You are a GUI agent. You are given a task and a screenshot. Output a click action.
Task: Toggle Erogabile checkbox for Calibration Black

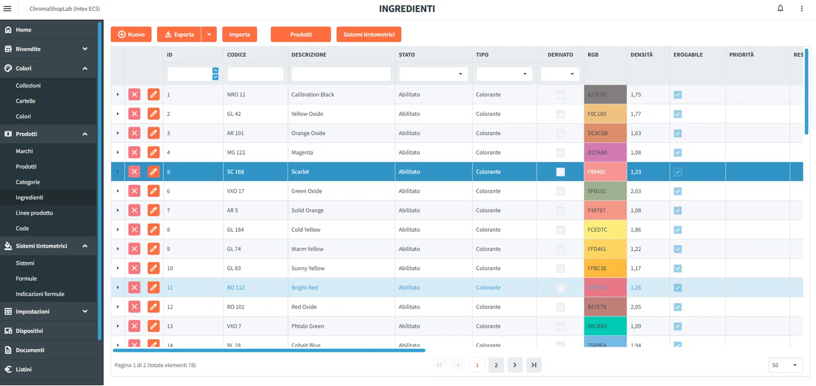click(x=678, y=94)
